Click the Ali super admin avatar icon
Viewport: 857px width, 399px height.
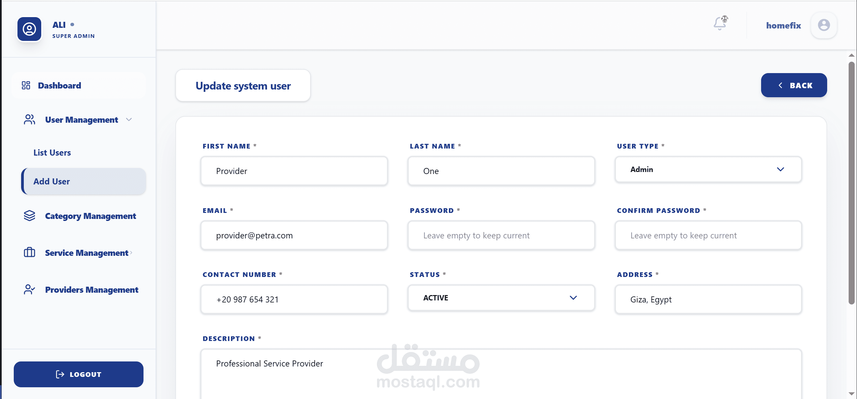point(30,29)
